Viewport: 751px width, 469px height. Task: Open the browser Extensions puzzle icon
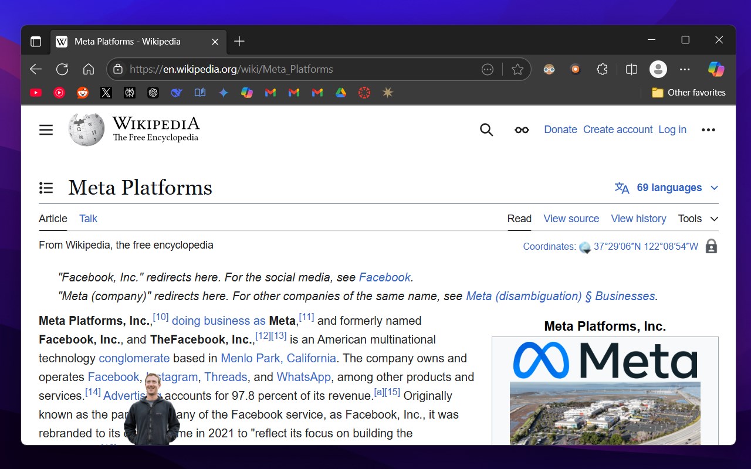point(602,69)
